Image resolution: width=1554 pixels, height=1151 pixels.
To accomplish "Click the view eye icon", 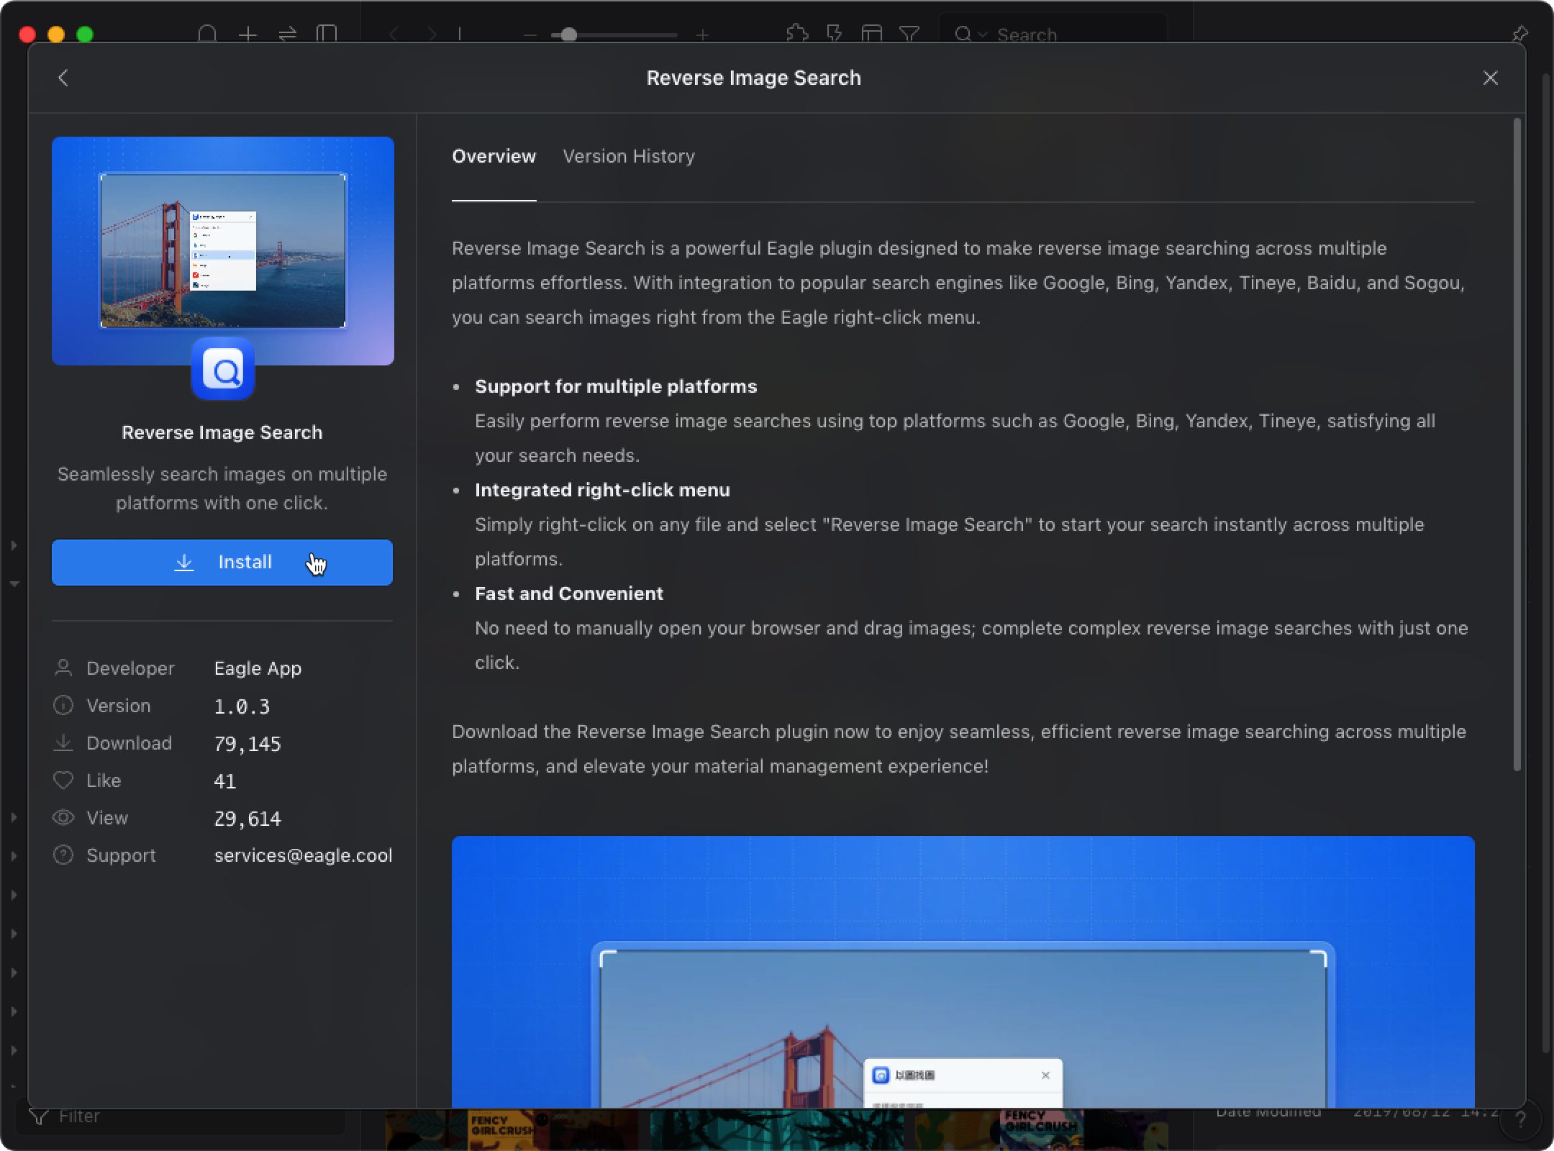I will (x=63, y=817).
